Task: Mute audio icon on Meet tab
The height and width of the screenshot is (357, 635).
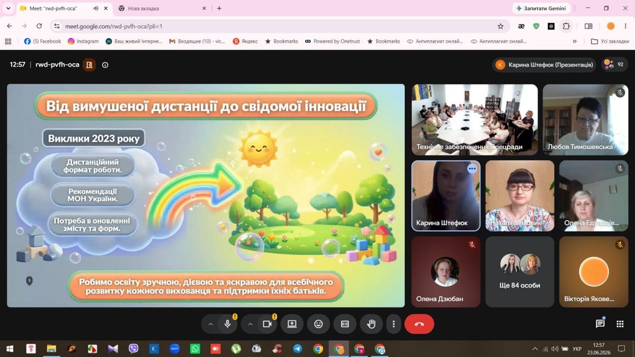Action: tap(96, 8)
